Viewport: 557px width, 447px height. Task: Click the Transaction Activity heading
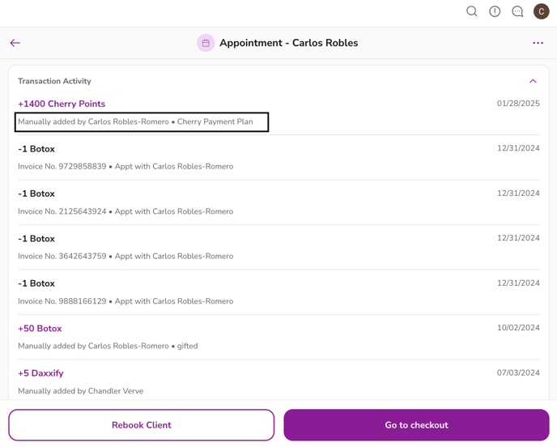(x=54, y=81)
